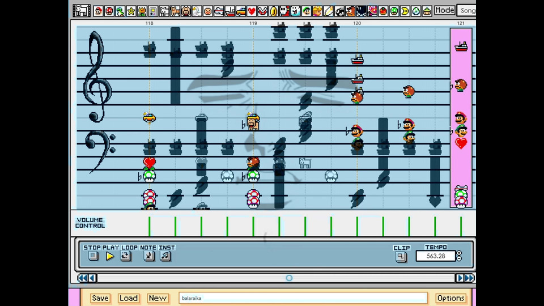
Task: Select the Star instrument icon
Action: coord(131,11)
